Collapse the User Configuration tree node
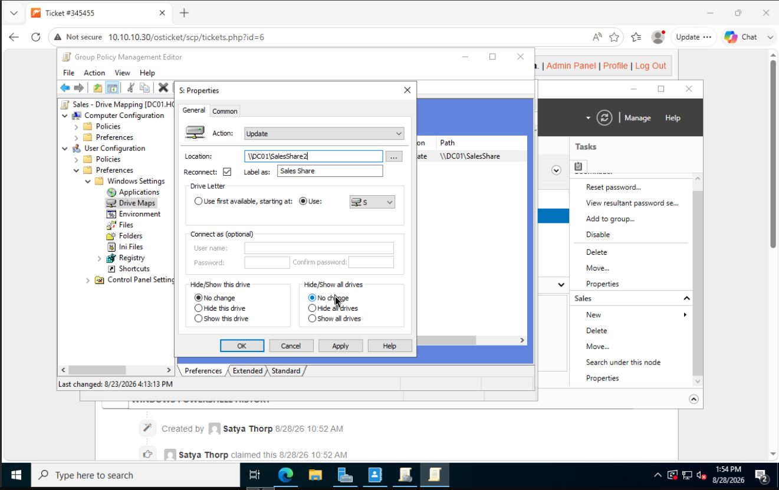The height and width of the screenshot is (490, 779). click(x=65, y=149)
